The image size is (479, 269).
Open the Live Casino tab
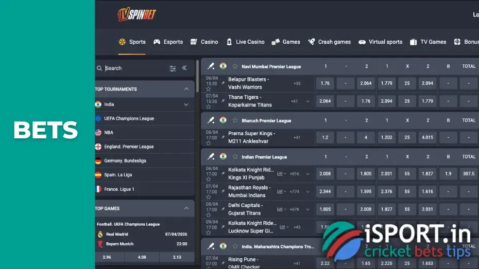coord(245,42)
